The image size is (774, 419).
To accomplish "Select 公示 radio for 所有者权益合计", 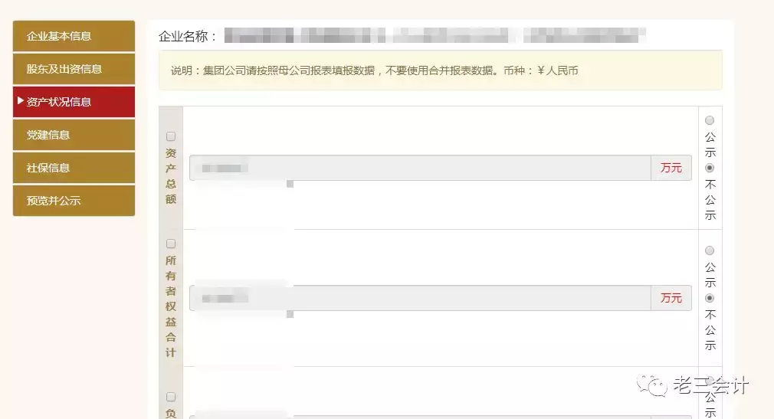I will point(710,250).
